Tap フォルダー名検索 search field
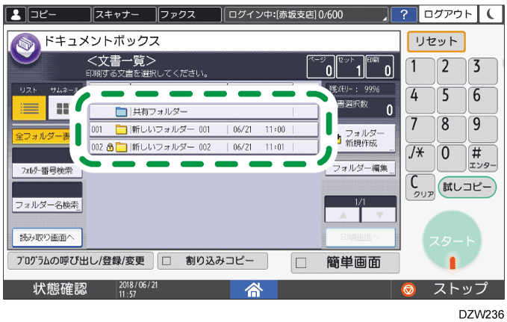The height and width of the screenshot is (322, 507). pos(47,197)
